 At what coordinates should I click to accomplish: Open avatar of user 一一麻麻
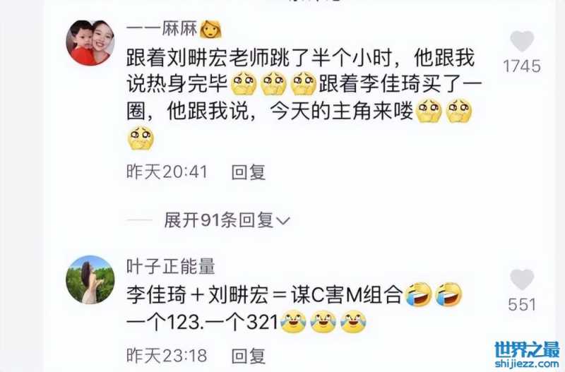point(90,43)
